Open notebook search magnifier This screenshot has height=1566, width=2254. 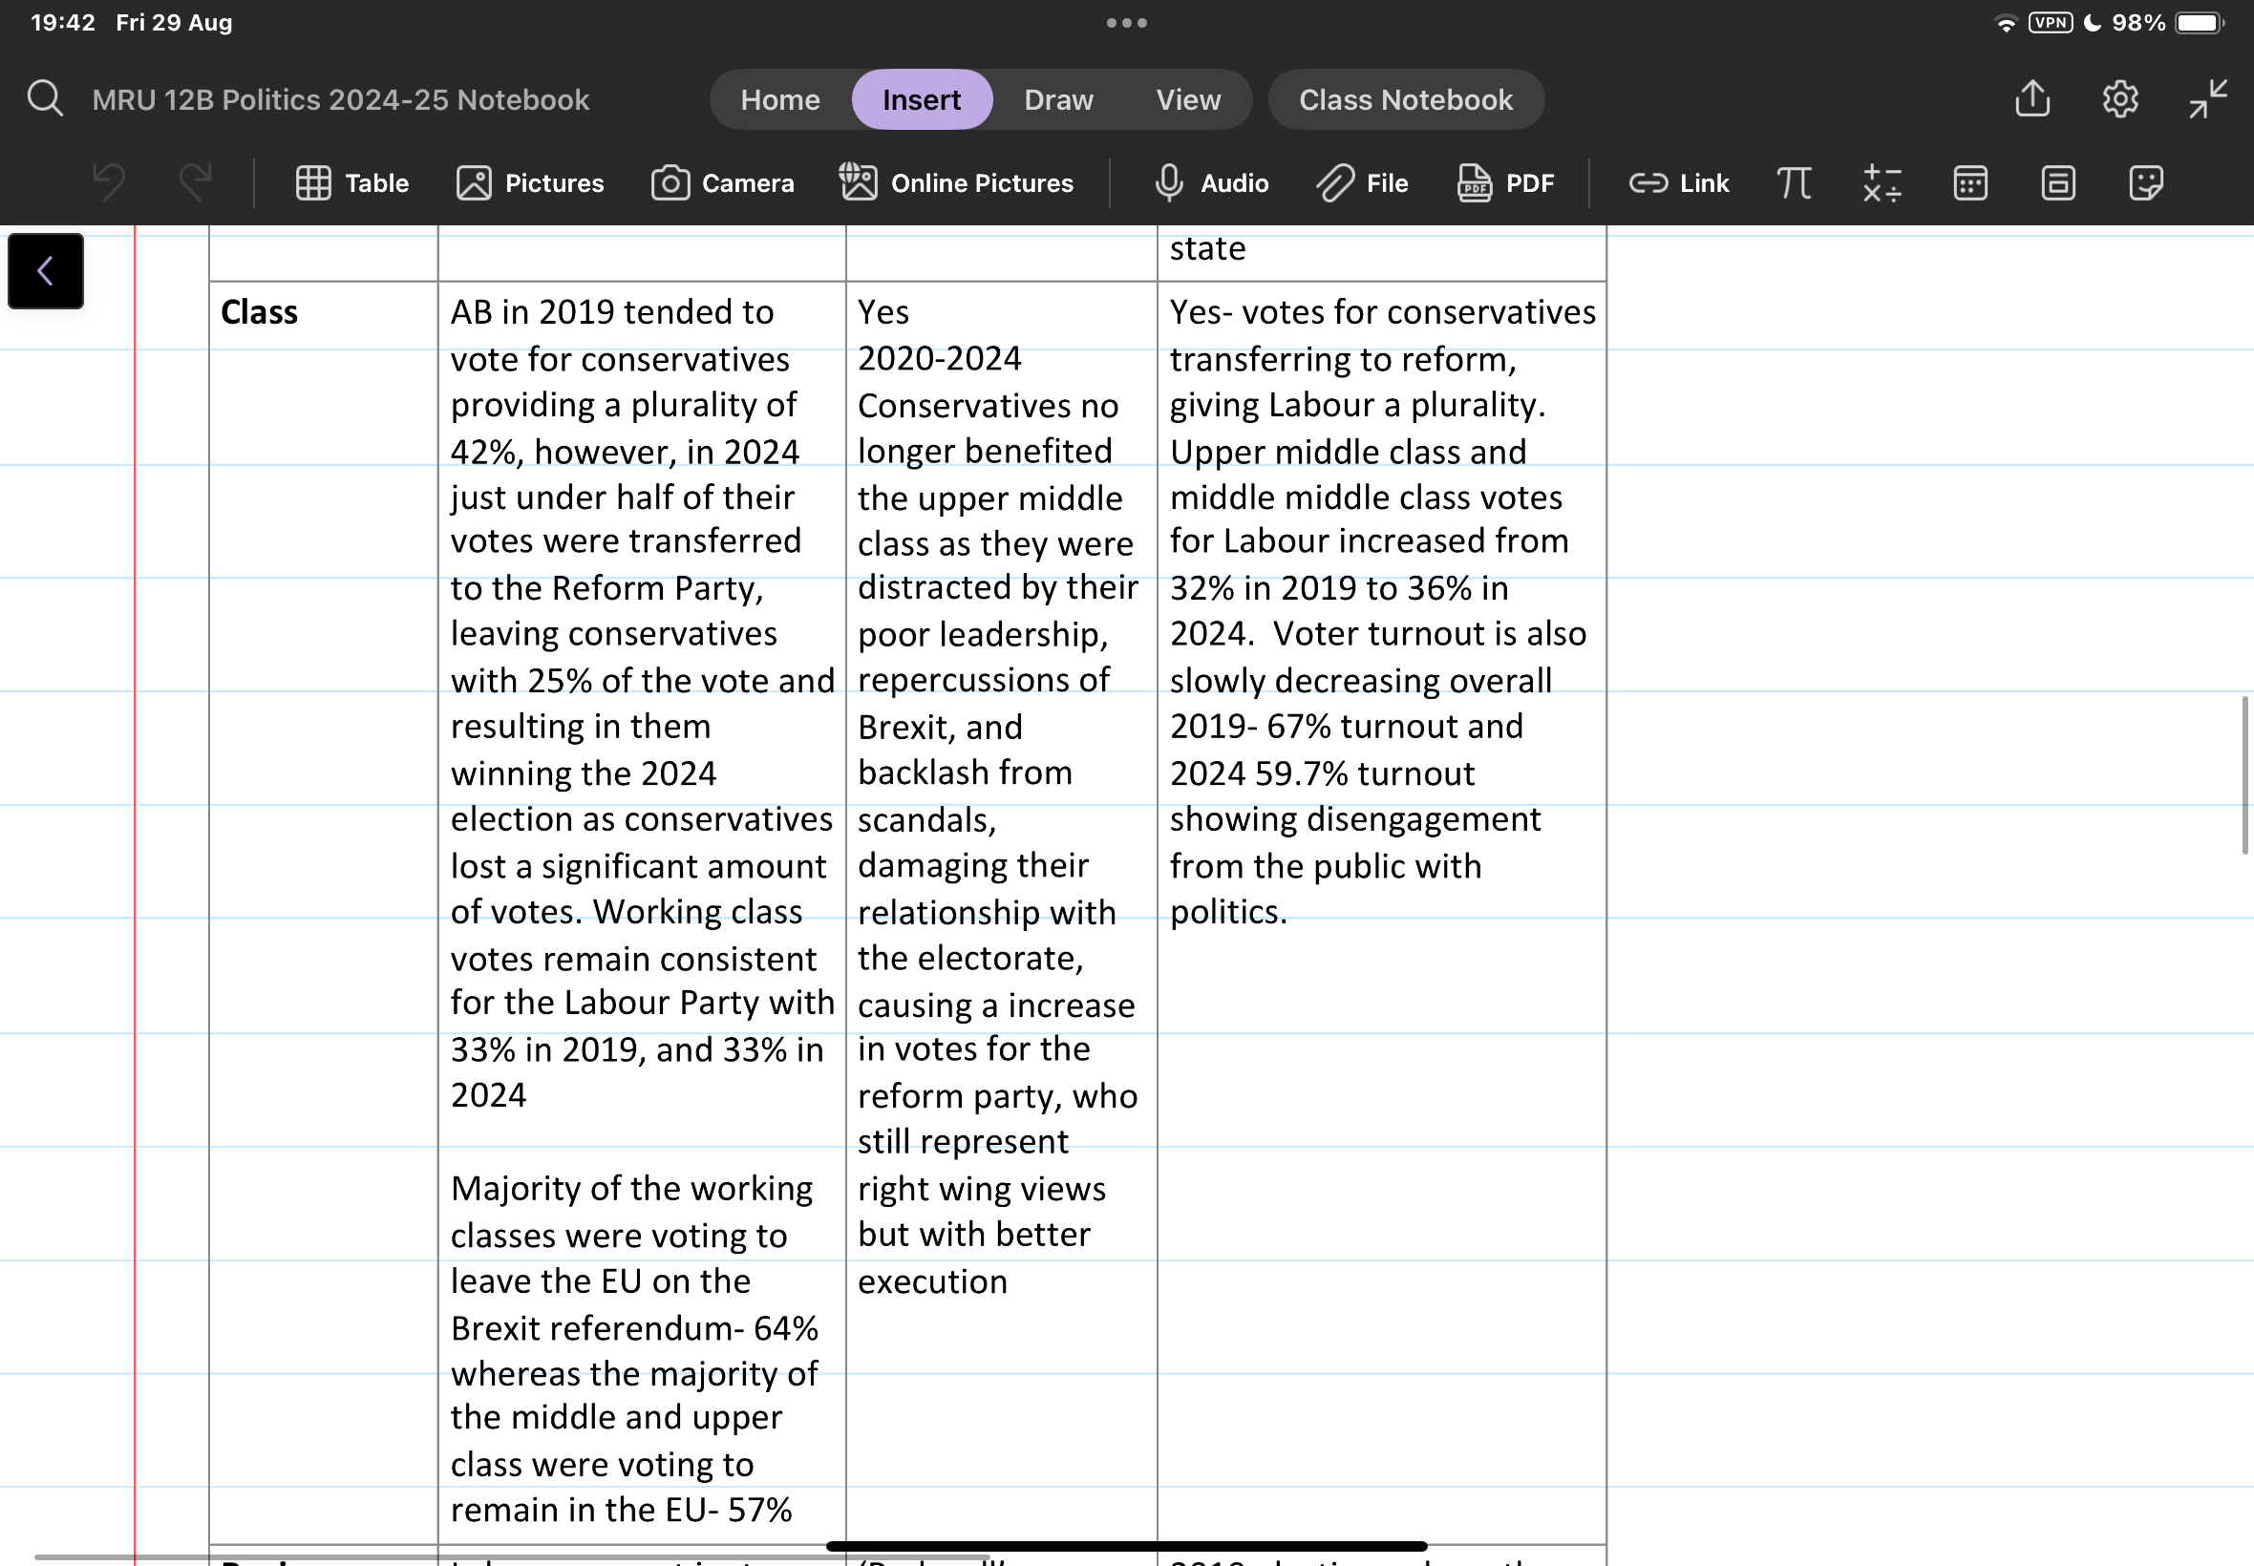pyautogui.click(x=45, y=99)
